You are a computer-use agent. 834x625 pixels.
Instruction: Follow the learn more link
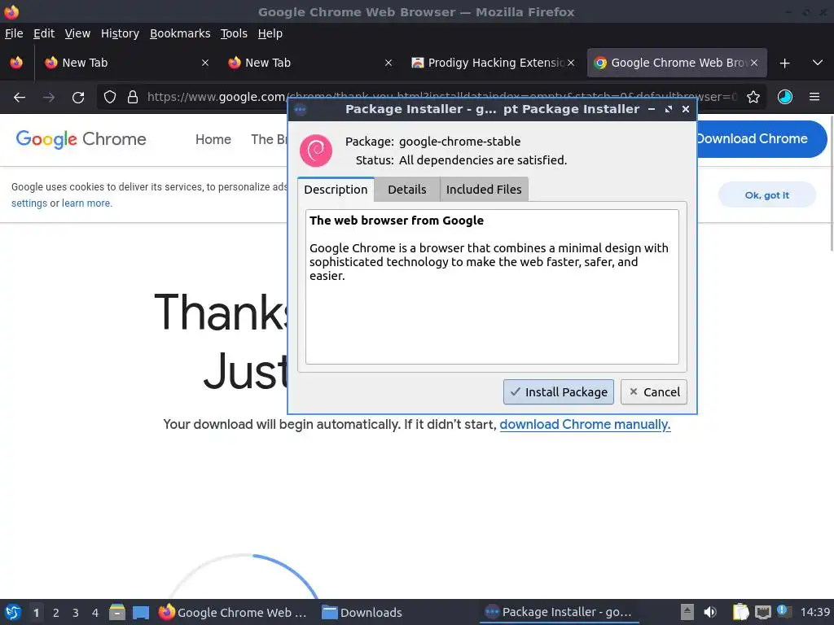tap(86, 203)
